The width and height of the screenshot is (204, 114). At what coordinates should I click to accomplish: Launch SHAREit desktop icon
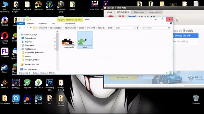(x=16, y=99)
